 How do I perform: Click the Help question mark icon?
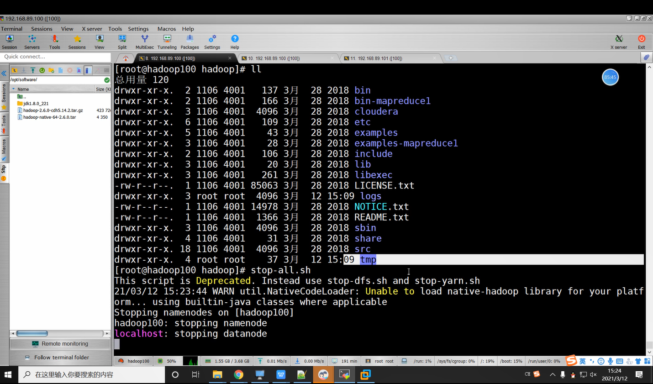click(x=235, y=42)
